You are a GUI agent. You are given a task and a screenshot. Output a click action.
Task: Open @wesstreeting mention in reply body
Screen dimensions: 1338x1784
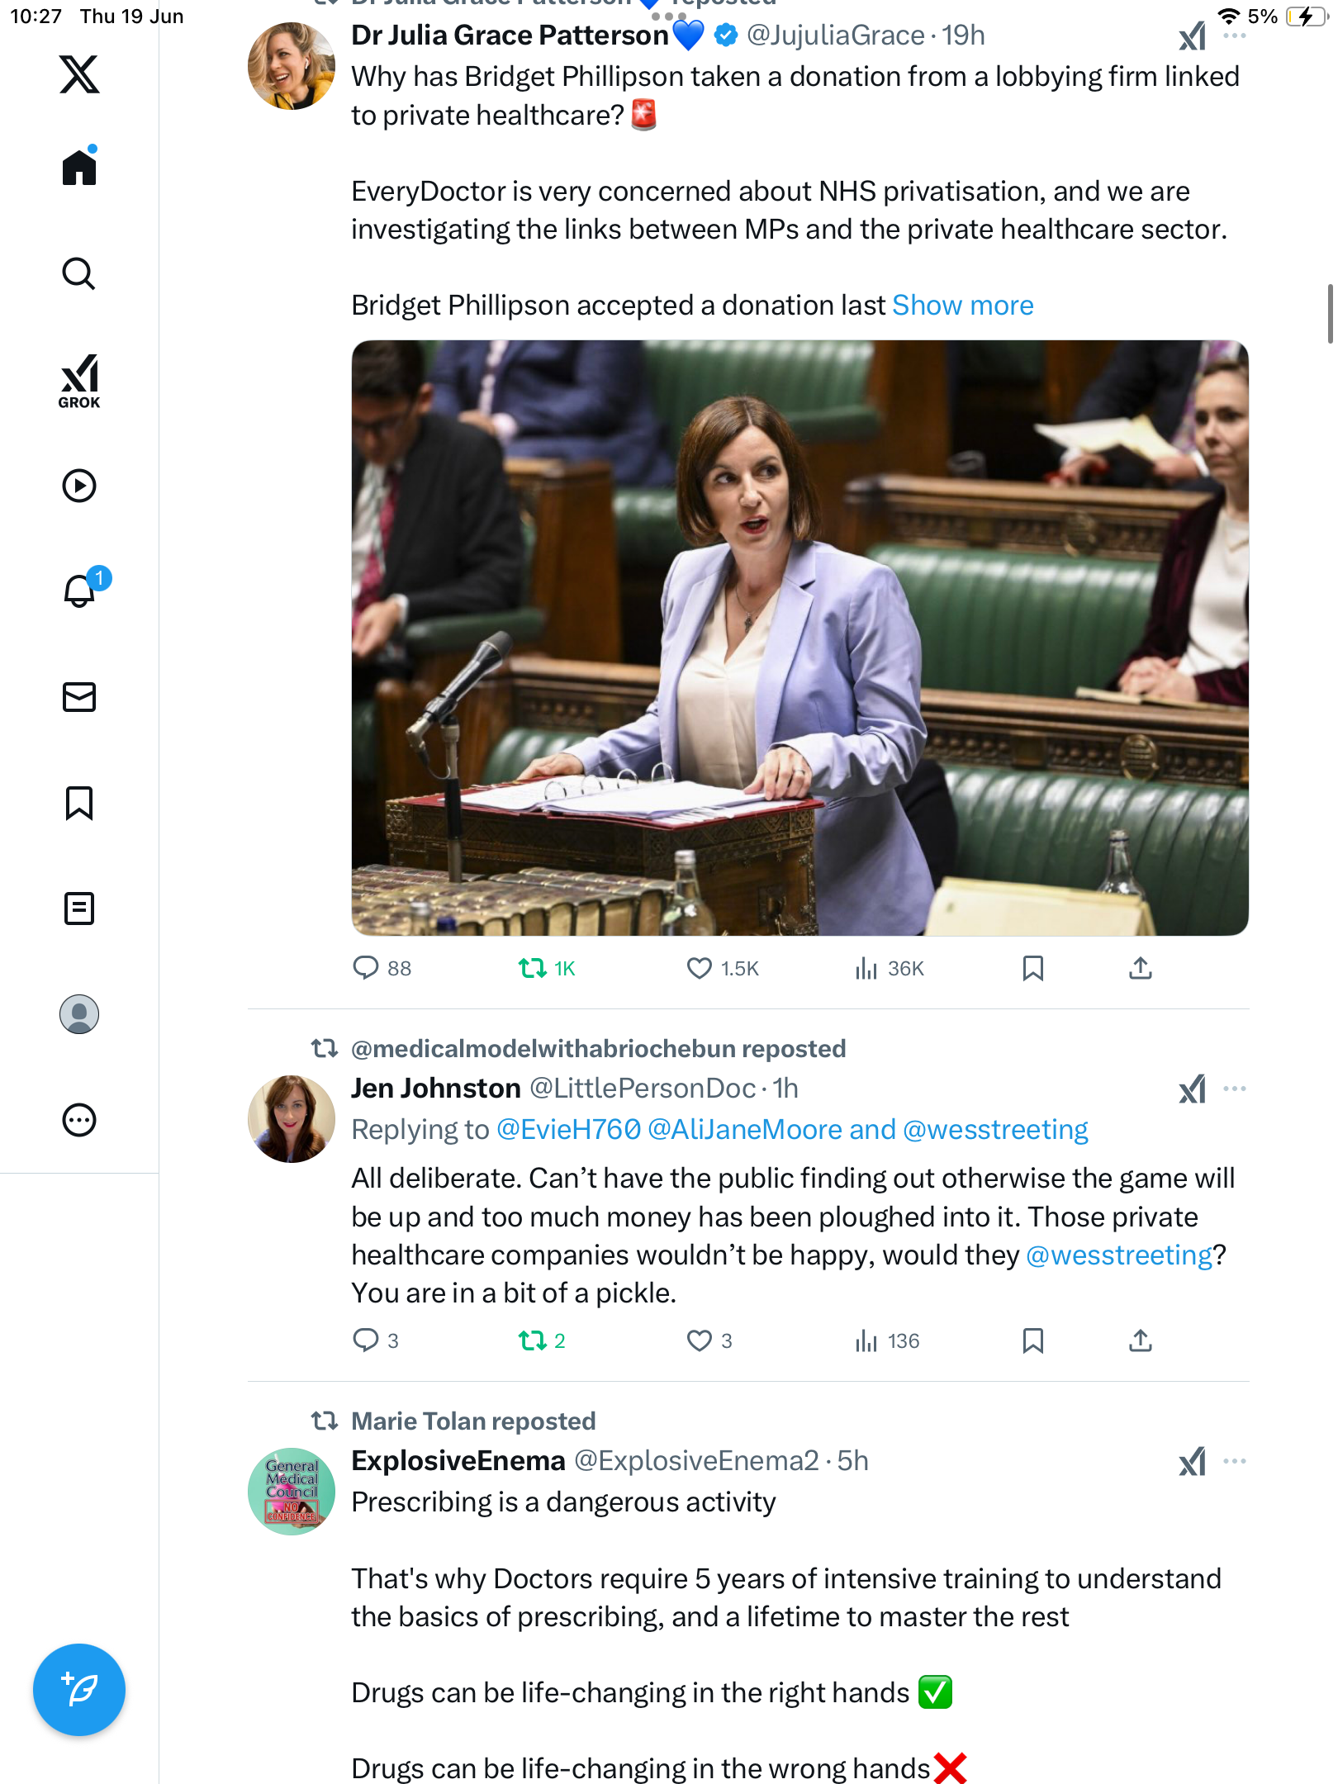click(x=1119, y=1255)
